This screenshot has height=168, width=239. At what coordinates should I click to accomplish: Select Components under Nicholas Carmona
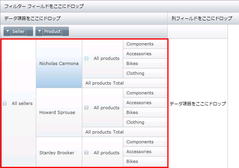[x=140, y=44]
